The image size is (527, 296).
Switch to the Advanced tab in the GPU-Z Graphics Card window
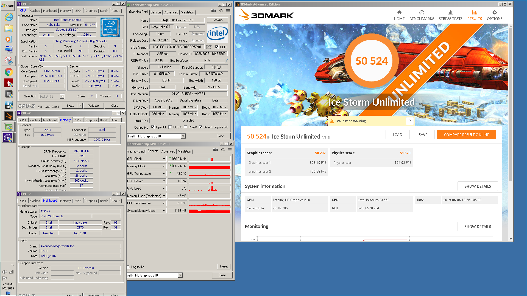[171, 12]
